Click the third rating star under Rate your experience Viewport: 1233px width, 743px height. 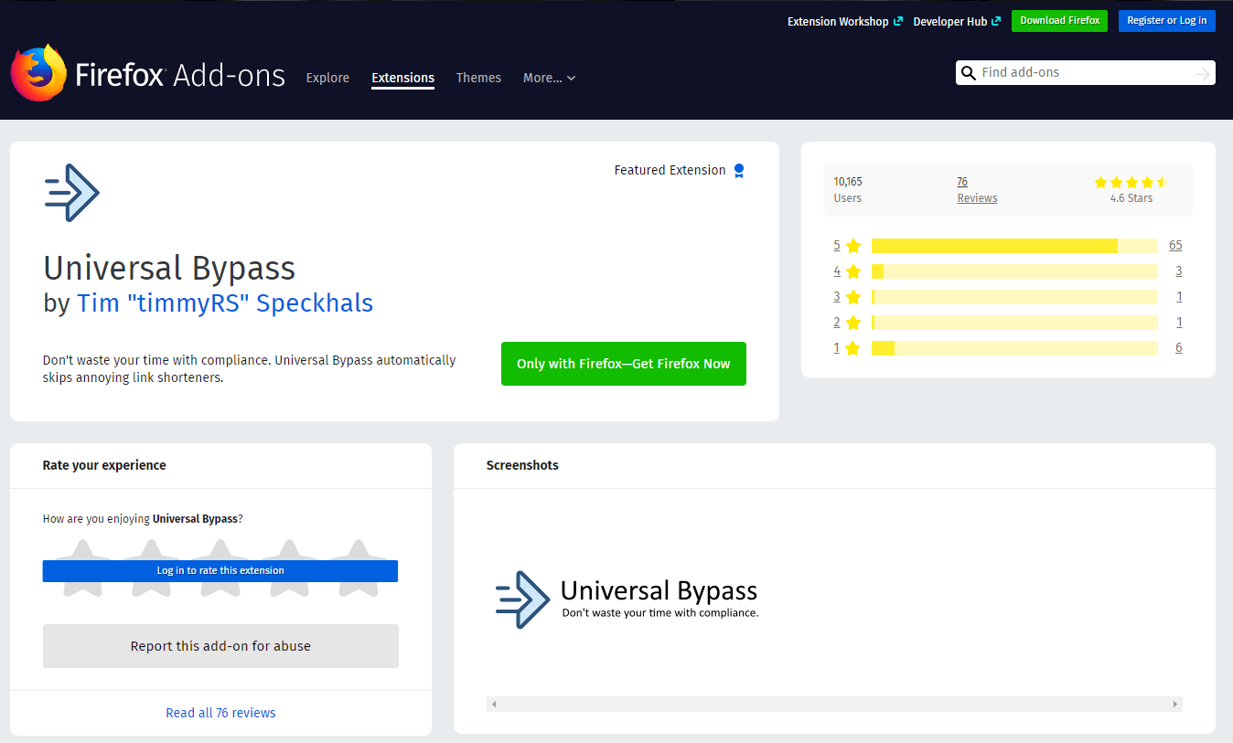220,568
